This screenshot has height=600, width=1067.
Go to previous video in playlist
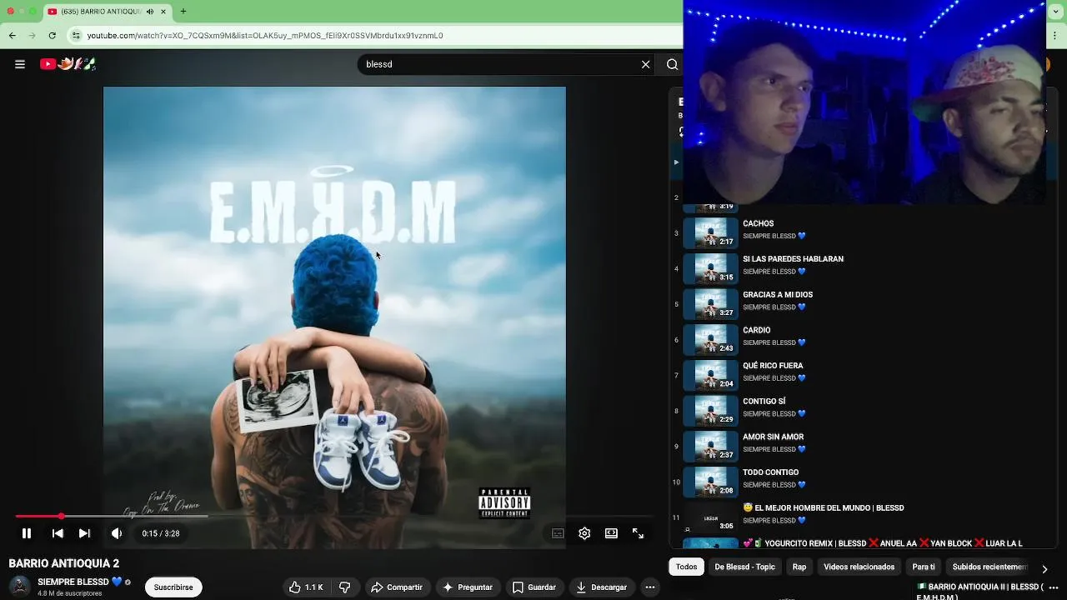point(58,533)
